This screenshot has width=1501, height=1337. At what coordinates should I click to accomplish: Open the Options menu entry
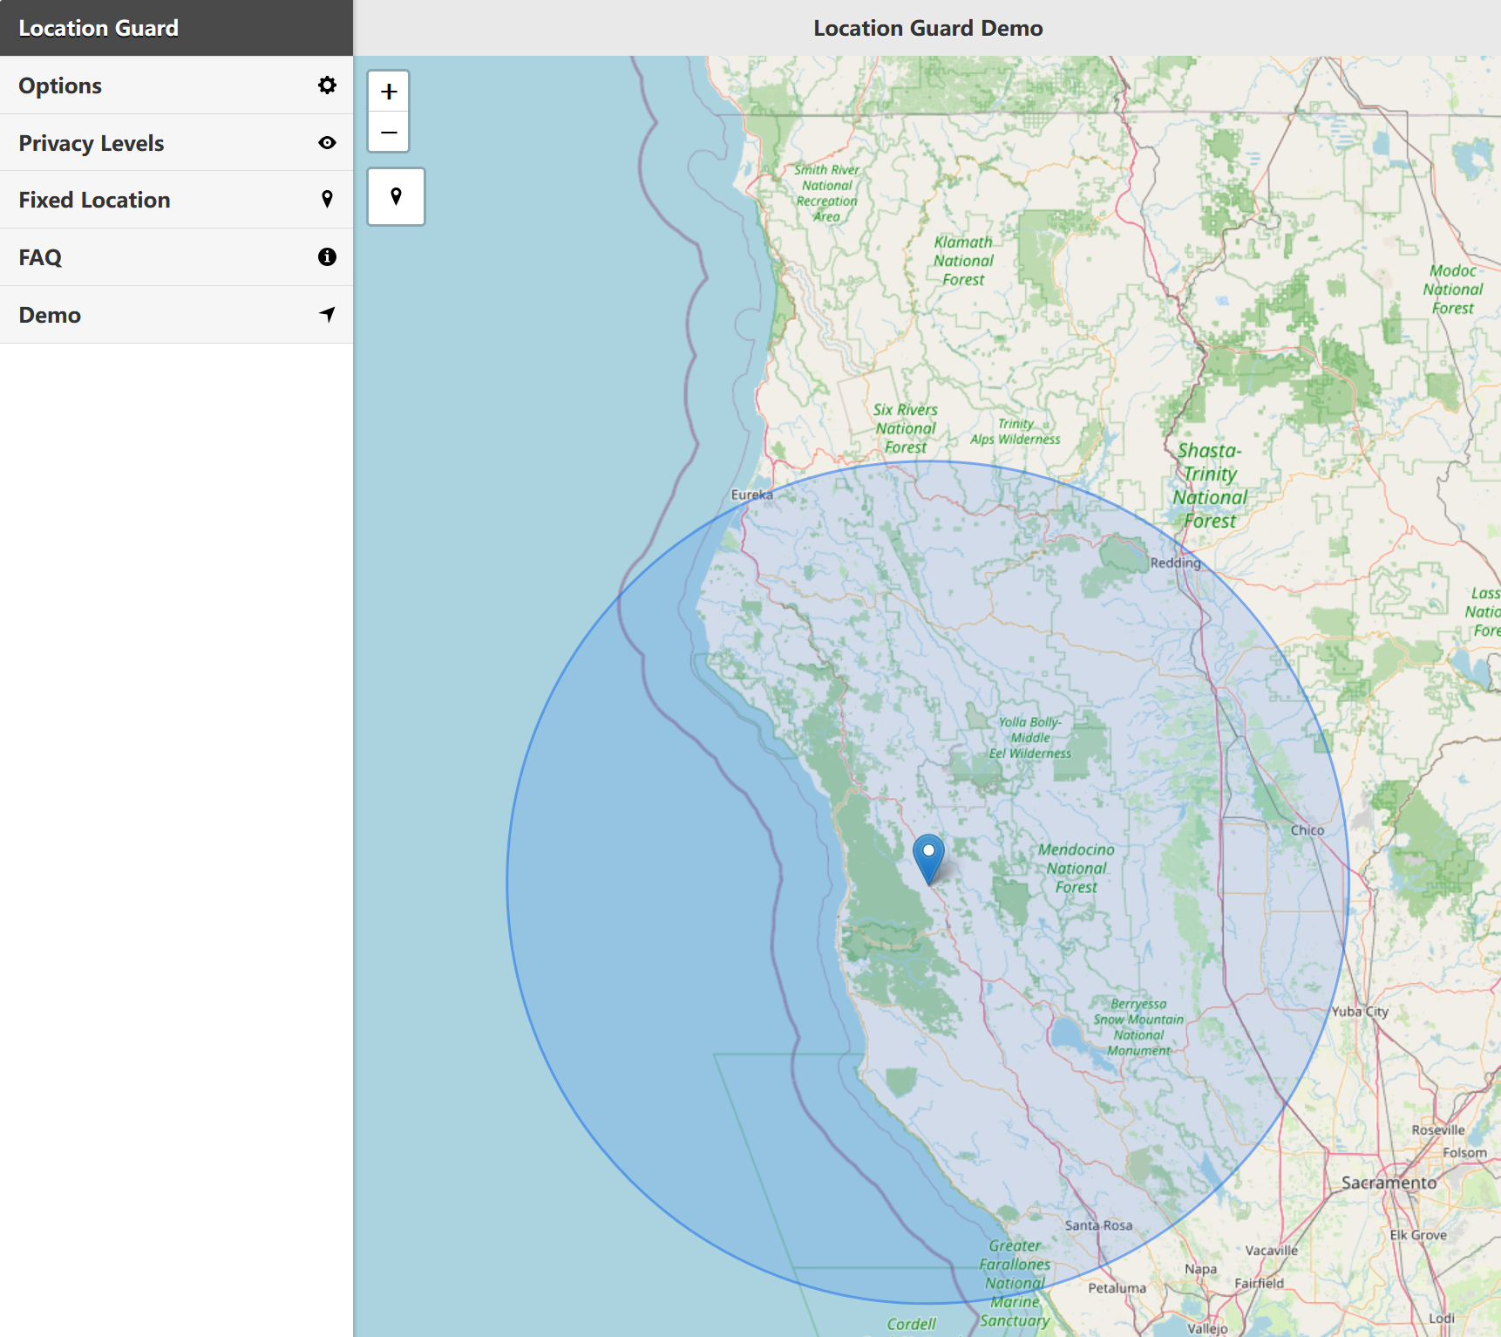(x=60, y=85)
